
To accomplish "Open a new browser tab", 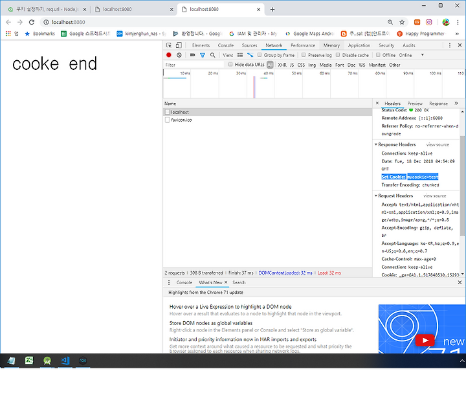I will 272,10.
